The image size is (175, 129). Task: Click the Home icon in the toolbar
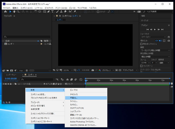click(x=5, y=12)
